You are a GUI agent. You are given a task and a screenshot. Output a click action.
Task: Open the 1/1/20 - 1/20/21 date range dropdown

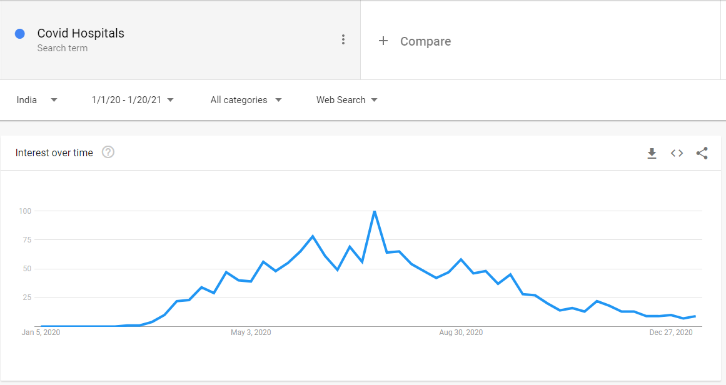pyautogui.click(x=133, y=100)
